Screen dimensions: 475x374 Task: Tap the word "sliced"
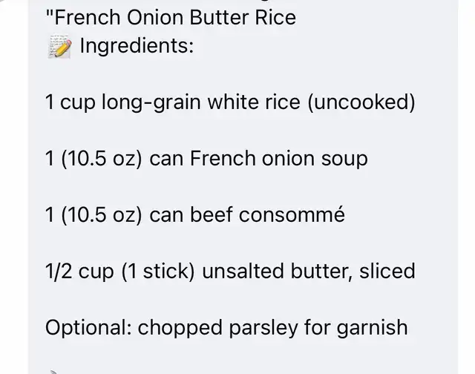click(x=387, y=271)
